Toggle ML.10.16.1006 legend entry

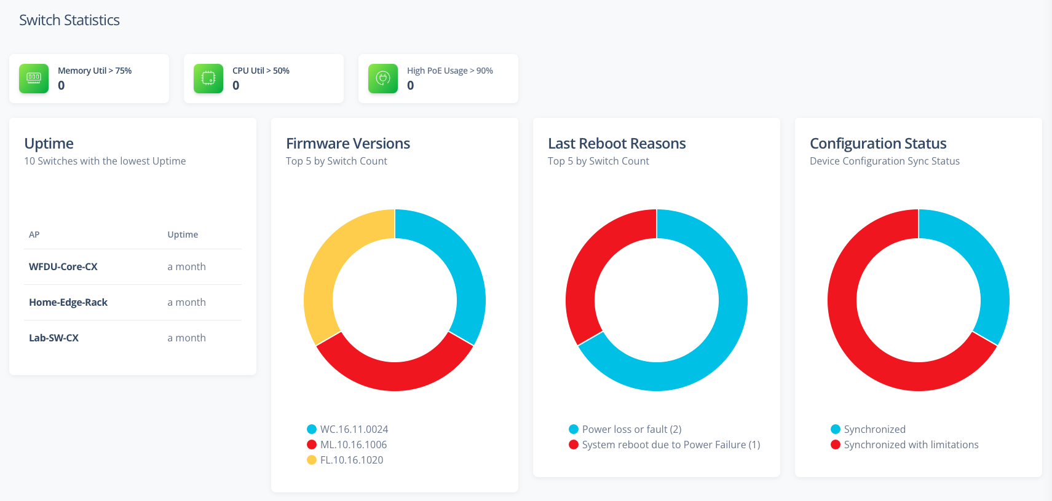pos(353,445)
